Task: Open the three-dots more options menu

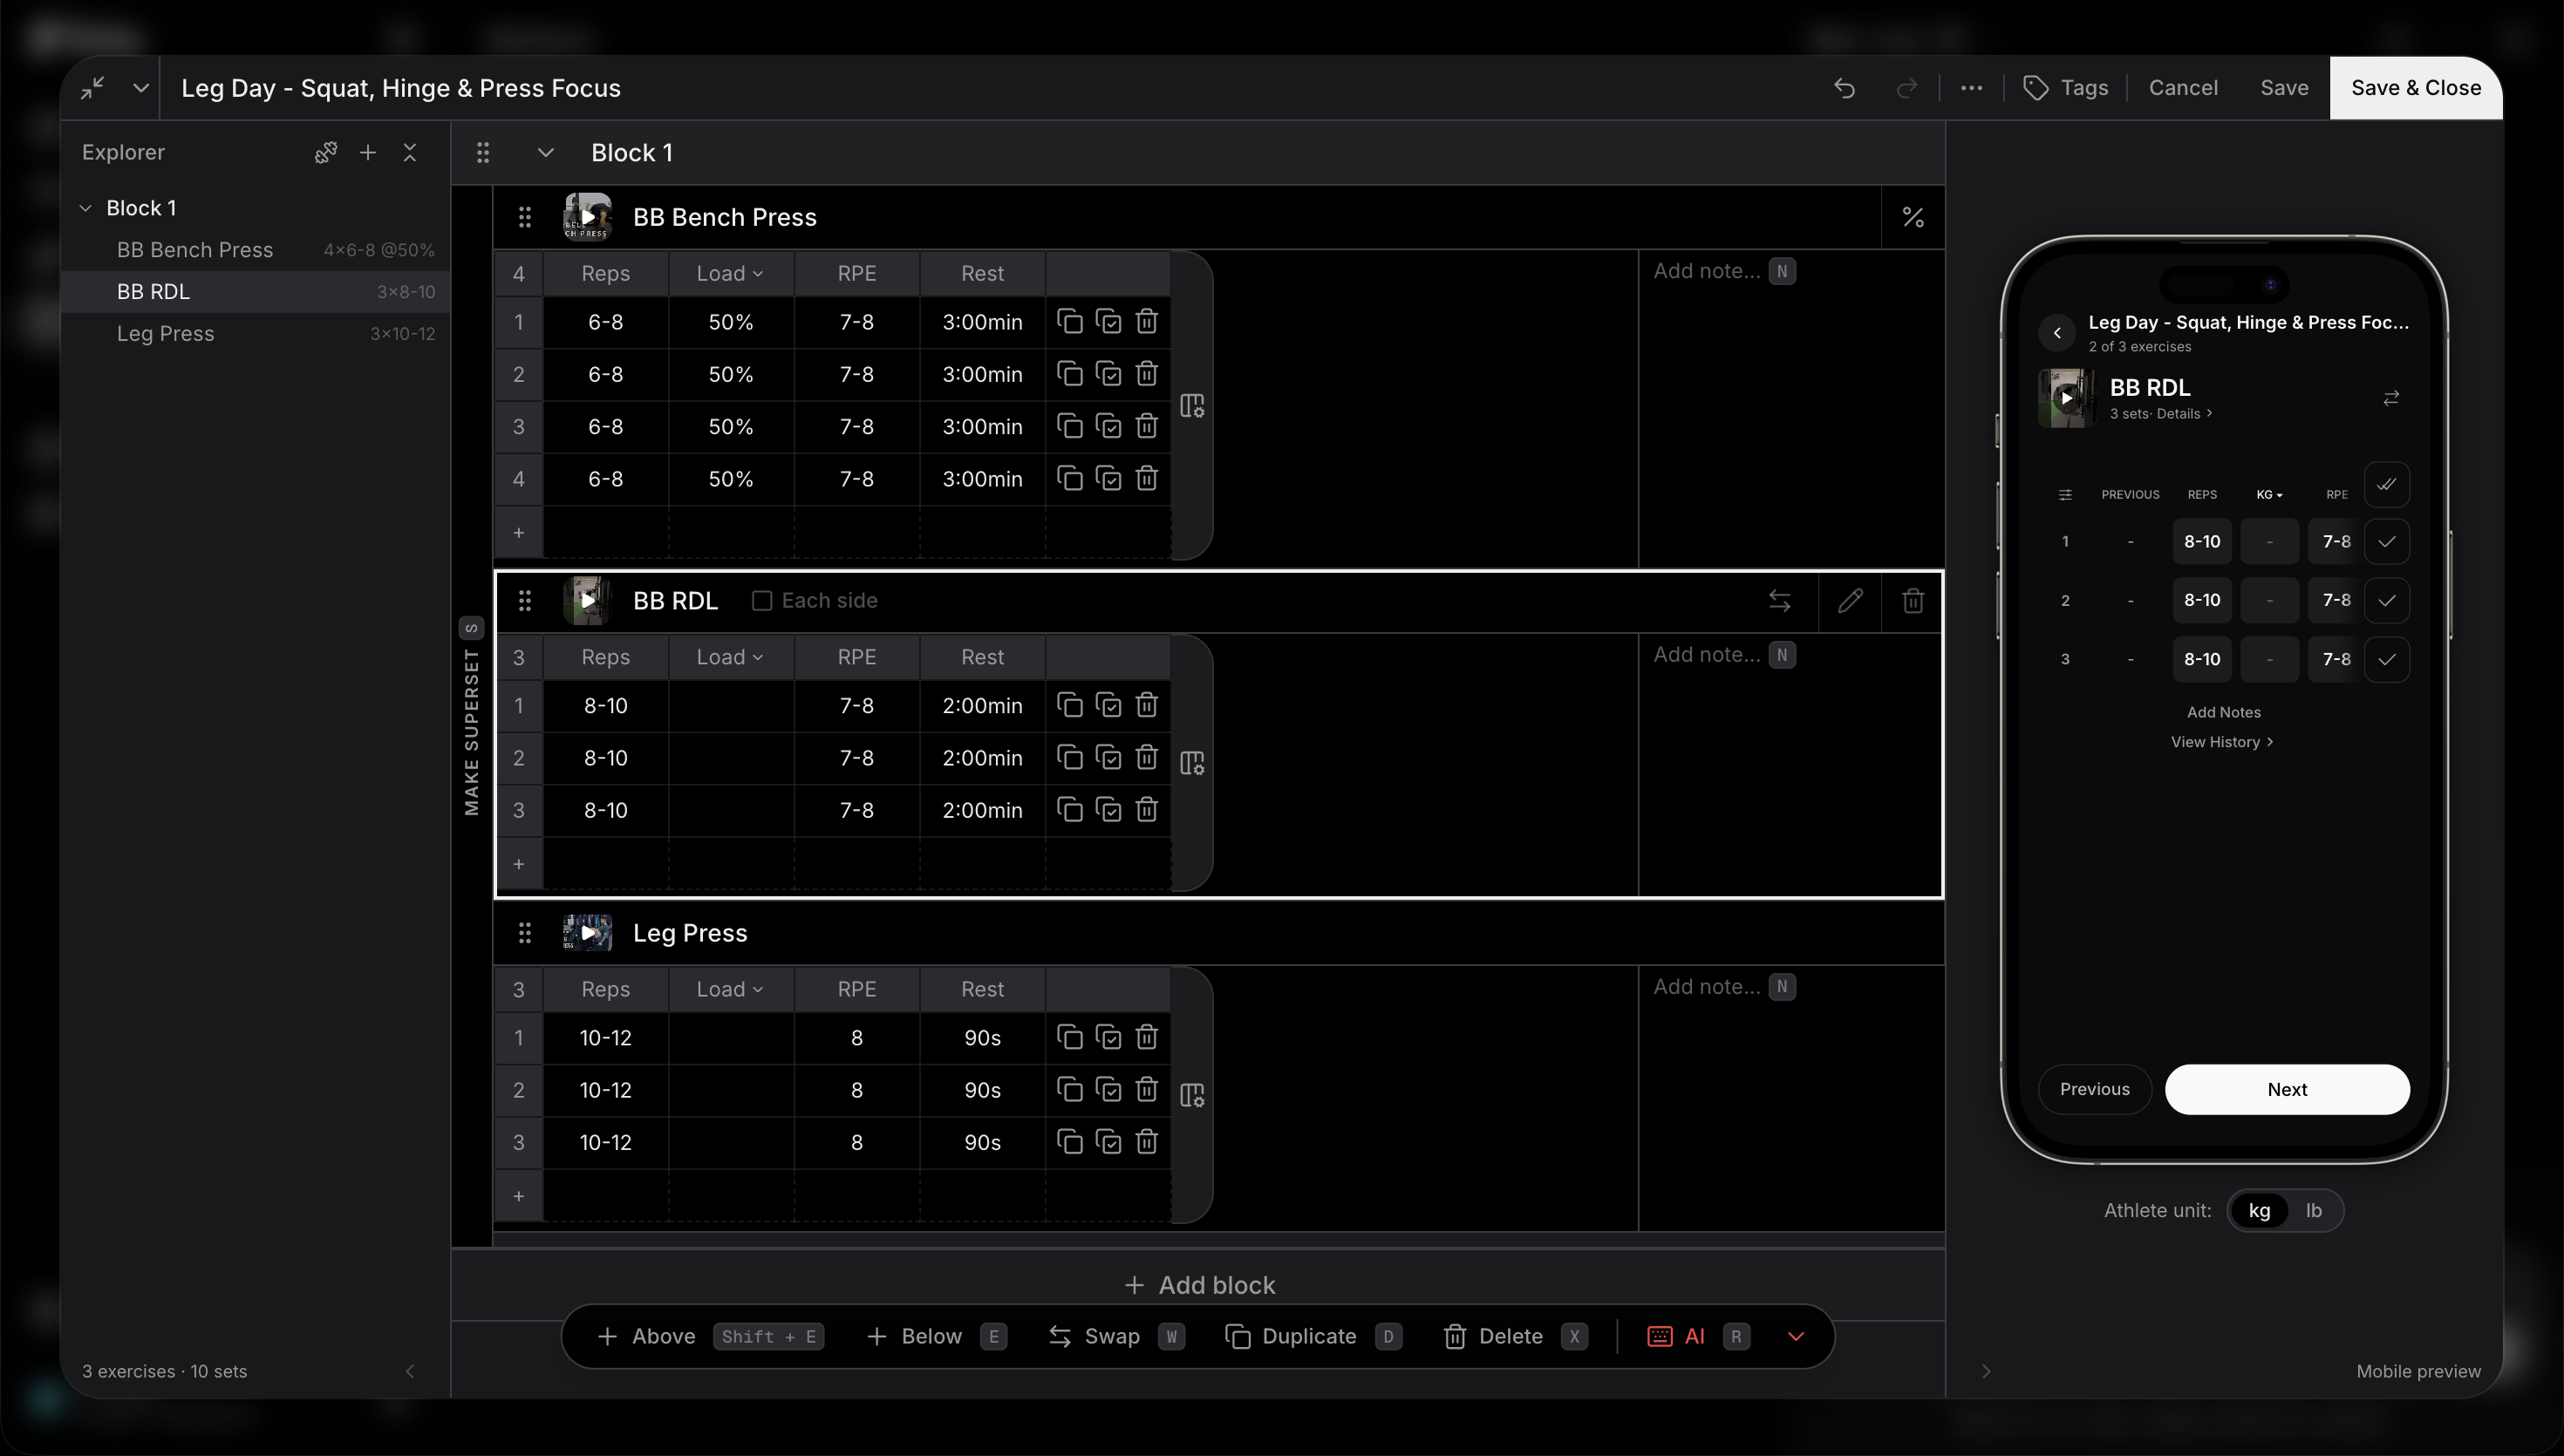Action: (x=1971, y=88)
